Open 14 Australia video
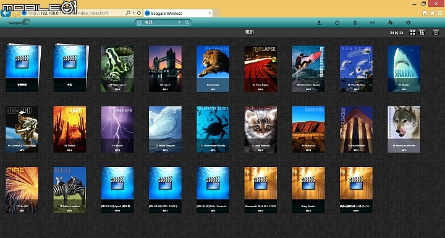This screenshot has height=238, width=445. (308, 129)
